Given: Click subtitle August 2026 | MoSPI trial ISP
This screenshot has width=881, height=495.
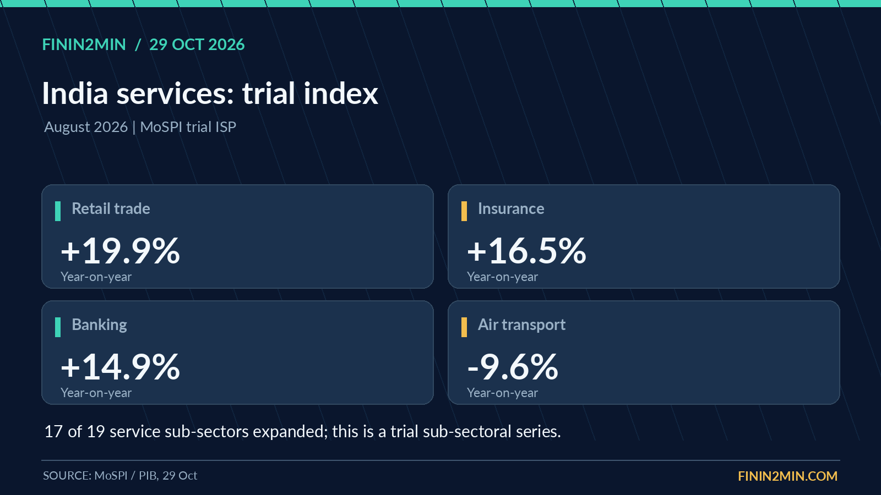Looking at the screenshot, I should pyautogui.click(x=140, y=127).
